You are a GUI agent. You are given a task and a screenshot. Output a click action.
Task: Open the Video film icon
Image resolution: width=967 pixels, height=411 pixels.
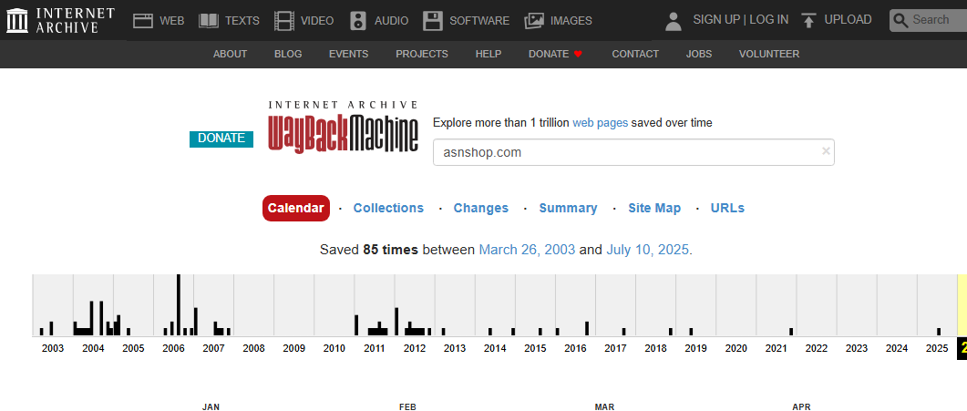[284, 21]
